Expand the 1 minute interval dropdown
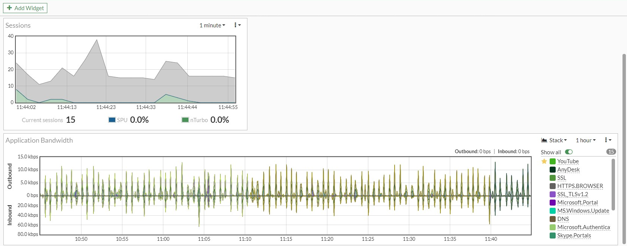This screenshot has width=627, height=246. tap(212, 25)
